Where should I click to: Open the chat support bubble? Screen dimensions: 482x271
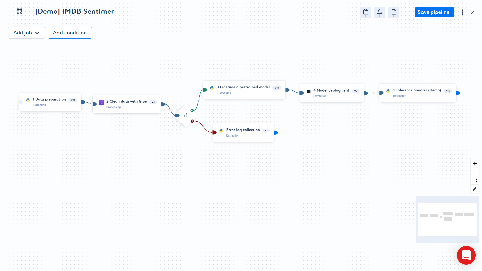point(466,255)
